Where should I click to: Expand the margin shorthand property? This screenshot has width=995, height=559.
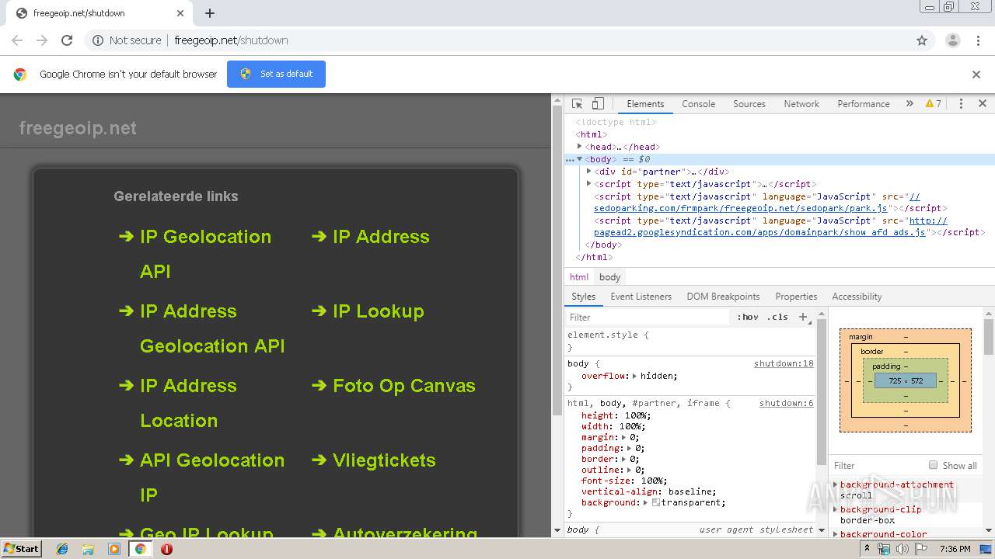[623, 437]
